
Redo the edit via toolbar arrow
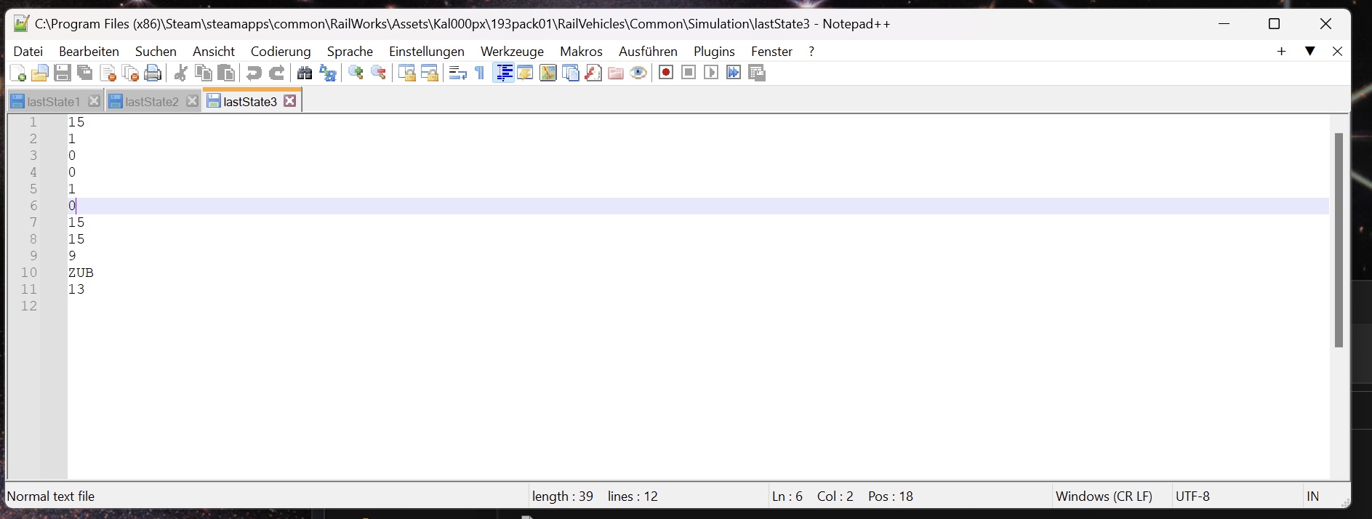click(x=276, y=73)
